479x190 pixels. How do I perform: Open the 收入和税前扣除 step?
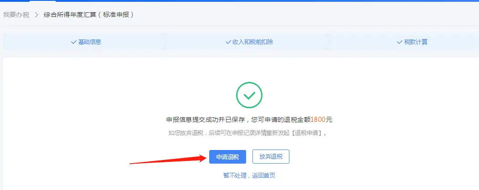coord(252,42)
